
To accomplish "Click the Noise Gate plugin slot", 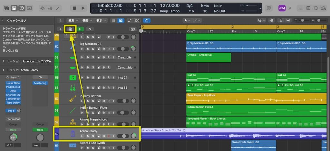I will pyautogui.click(x=13, y=83).
